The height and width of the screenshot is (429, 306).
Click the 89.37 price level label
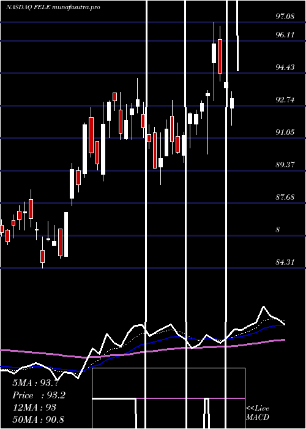click(x=285, y=165)
